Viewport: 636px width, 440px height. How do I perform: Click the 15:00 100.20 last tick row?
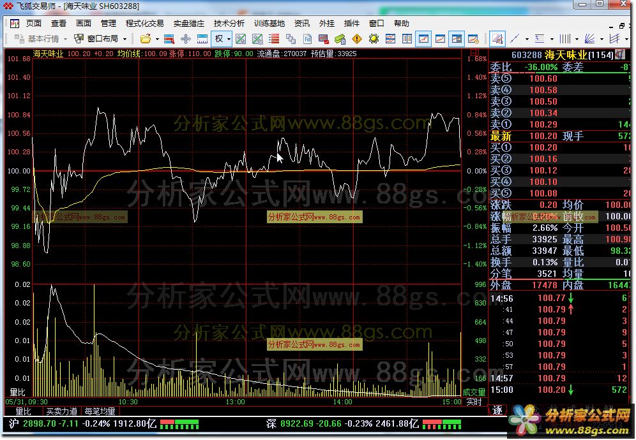(x=560, y=390)
